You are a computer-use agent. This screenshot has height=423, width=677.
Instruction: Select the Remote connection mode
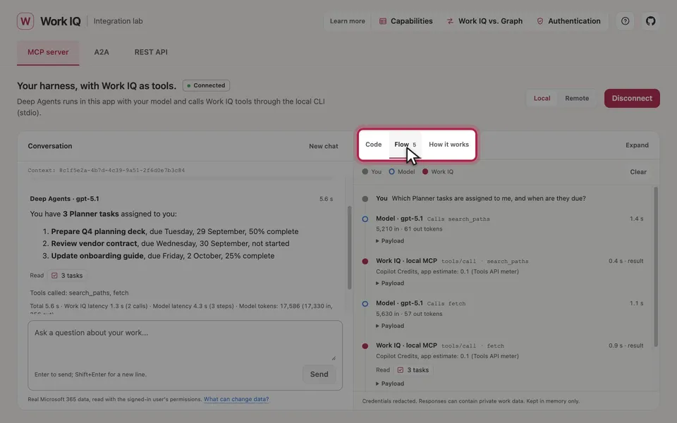click(x=577, y=99)
